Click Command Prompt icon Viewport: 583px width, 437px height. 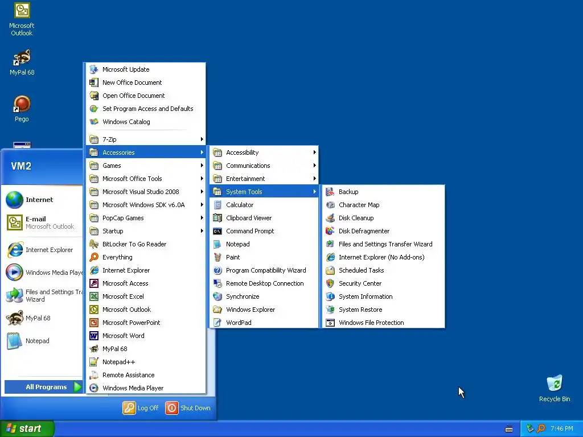(x=217, y=231)
